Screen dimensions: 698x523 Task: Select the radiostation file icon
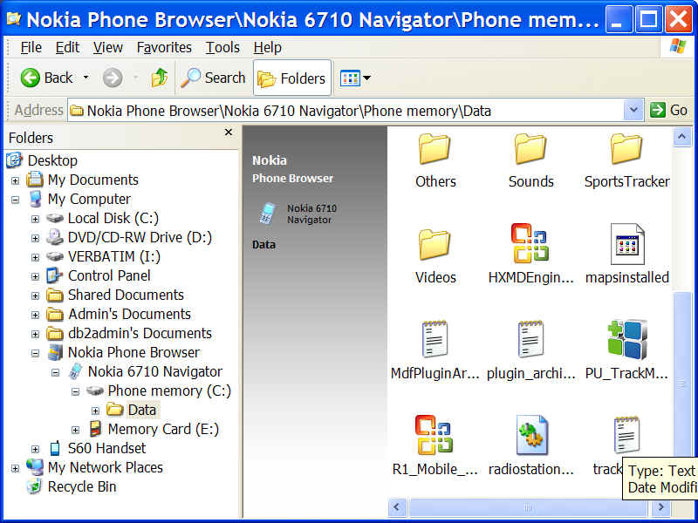pyautogui.click(x=530, y=435)
